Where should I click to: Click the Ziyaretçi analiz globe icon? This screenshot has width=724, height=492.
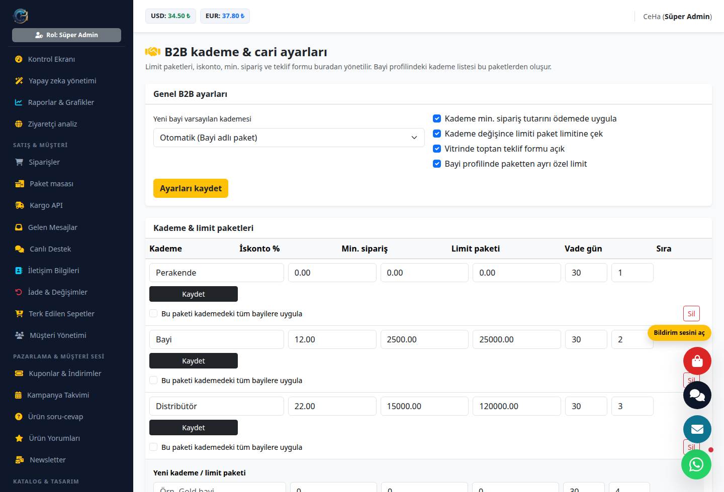tap(19, 124)
